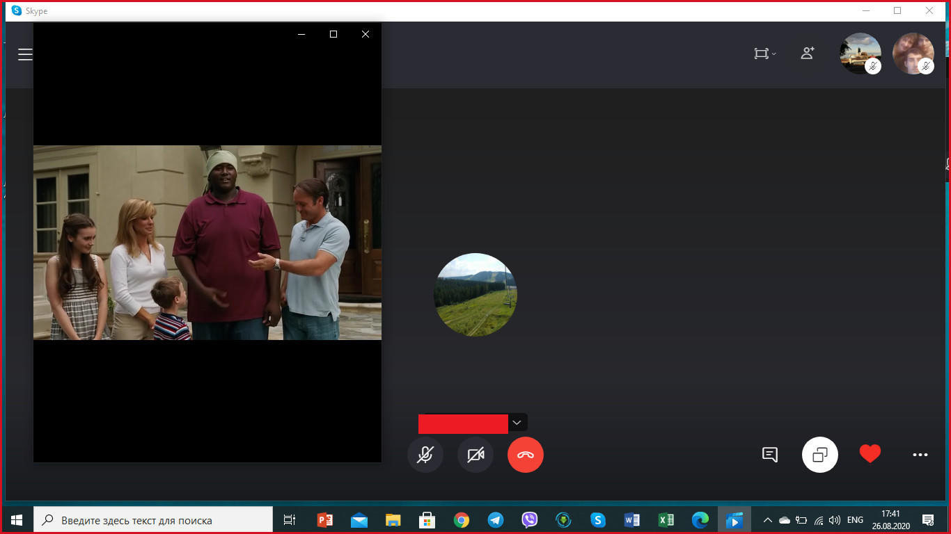Viewport: 951px width, 534px height.
Task: Open Microsoft Store from taskbar
Action: [427, 520]
